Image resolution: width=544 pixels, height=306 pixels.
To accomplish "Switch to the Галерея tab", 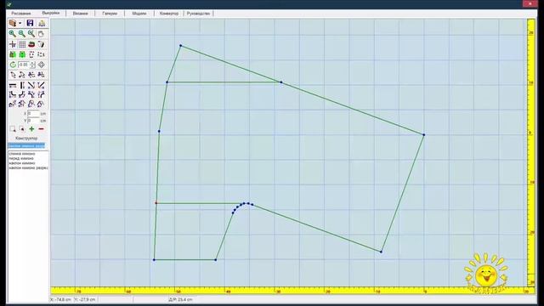I will (x=110, y=14).
